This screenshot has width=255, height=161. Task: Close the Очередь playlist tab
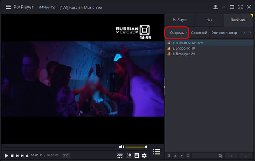[x=187, y=33]
